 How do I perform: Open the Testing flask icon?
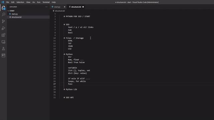[3, 49]
